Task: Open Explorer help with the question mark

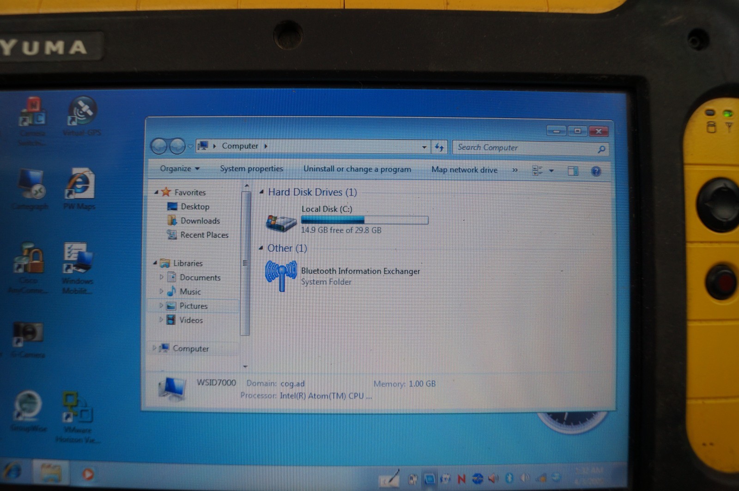Action: click(x=596, y=171)
